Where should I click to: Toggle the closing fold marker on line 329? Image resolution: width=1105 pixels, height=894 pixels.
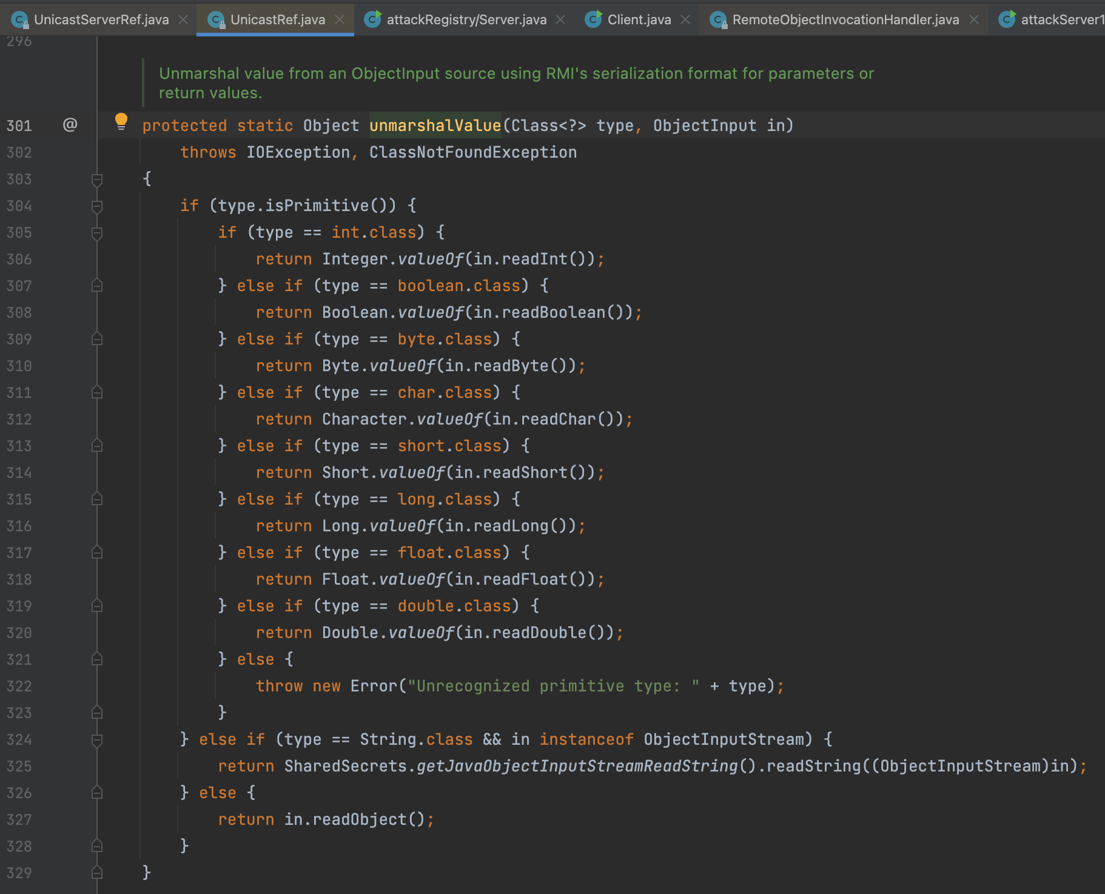point(97,873)
